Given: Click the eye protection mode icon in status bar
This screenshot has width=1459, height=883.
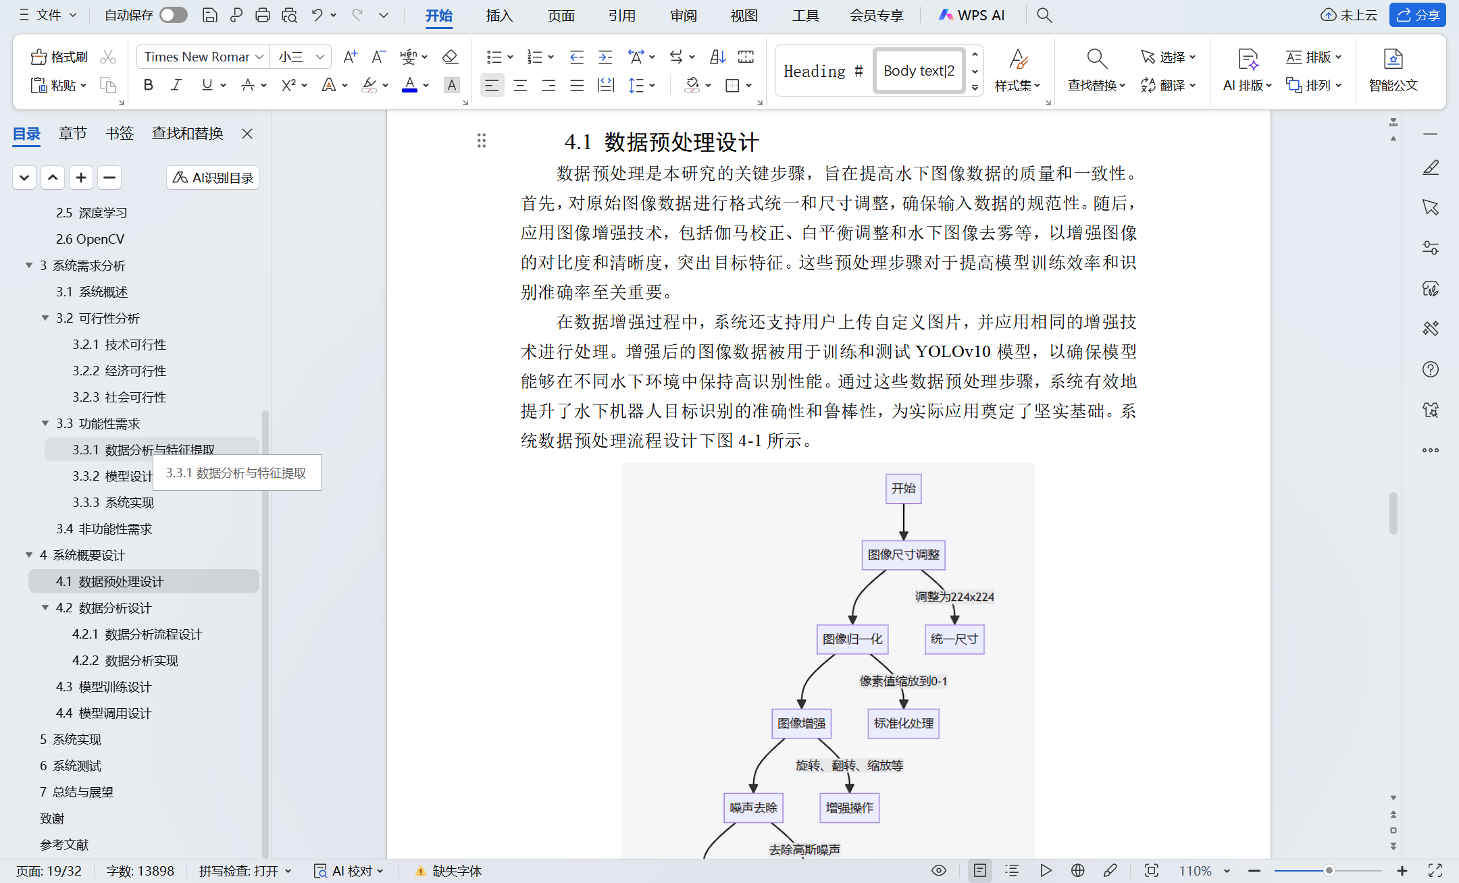Looking at the screenshot, I should pos(939,871).
